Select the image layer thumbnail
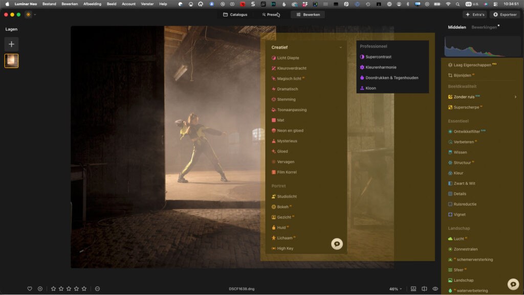The width and height of the screenshot is (524, 295). [11, 61]
